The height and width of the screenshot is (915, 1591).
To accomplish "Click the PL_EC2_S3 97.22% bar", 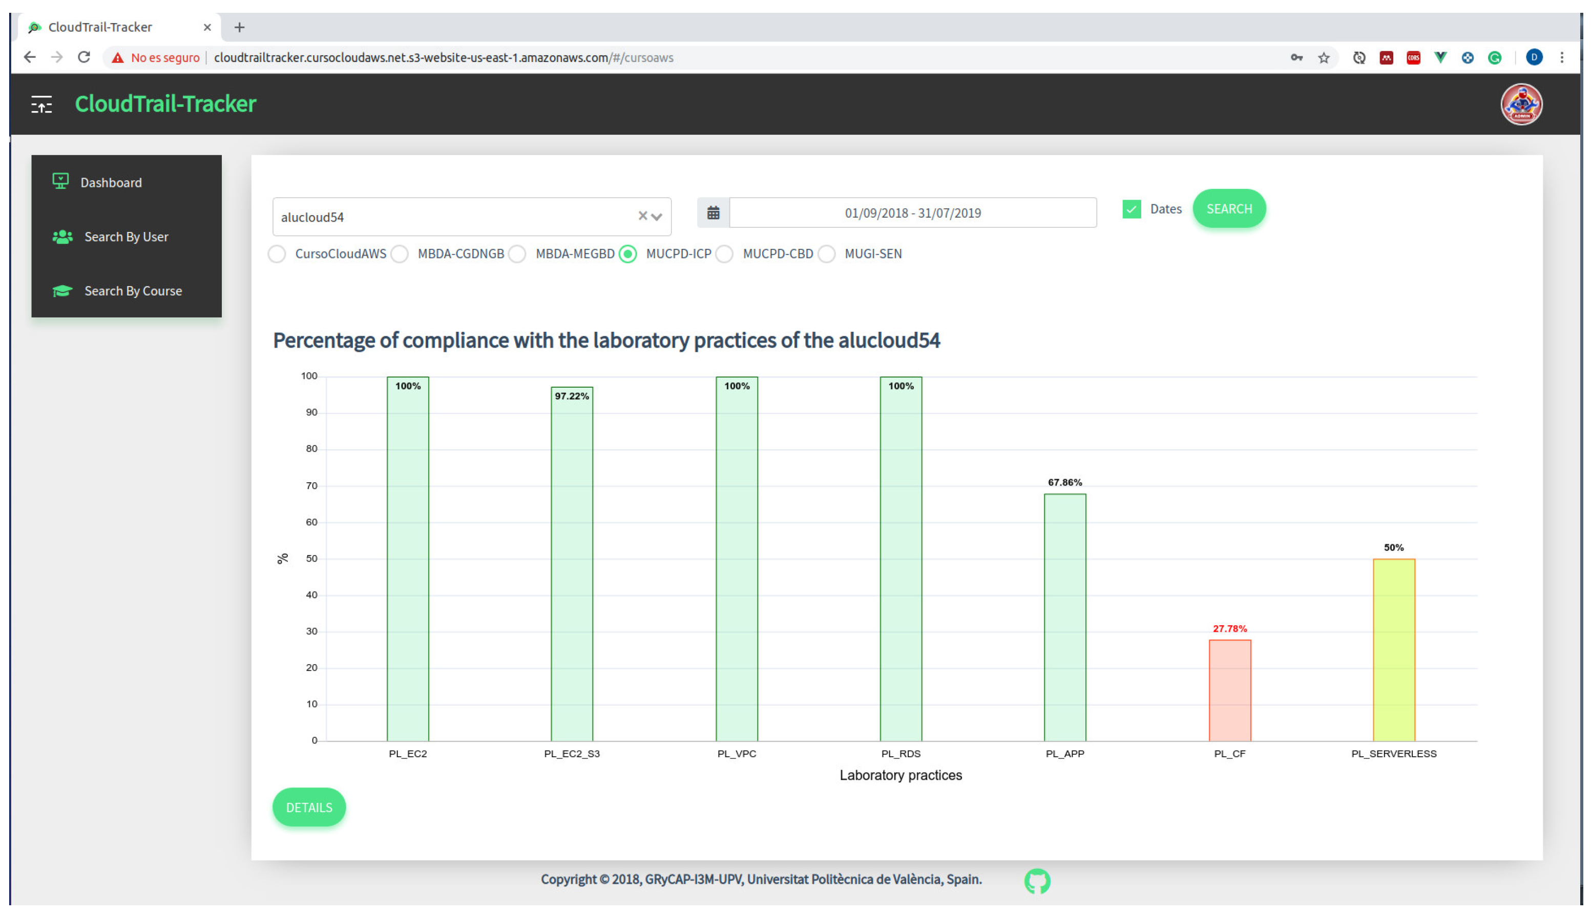I will [572, 564].
